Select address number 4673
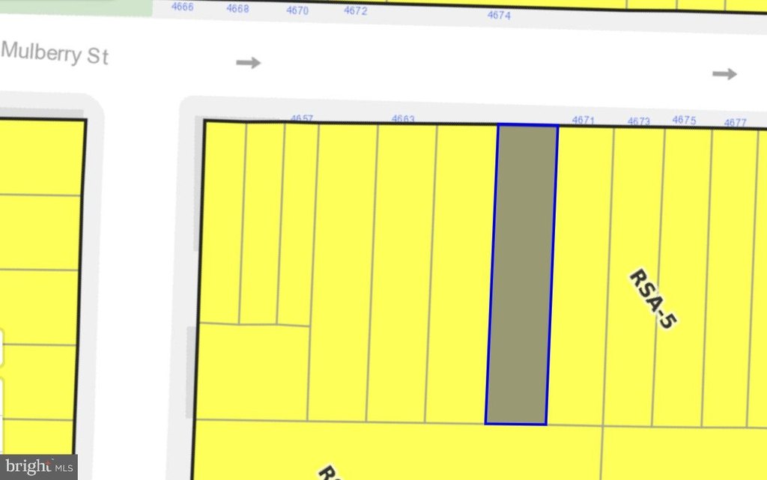The image size is (767, 480). 639,121
